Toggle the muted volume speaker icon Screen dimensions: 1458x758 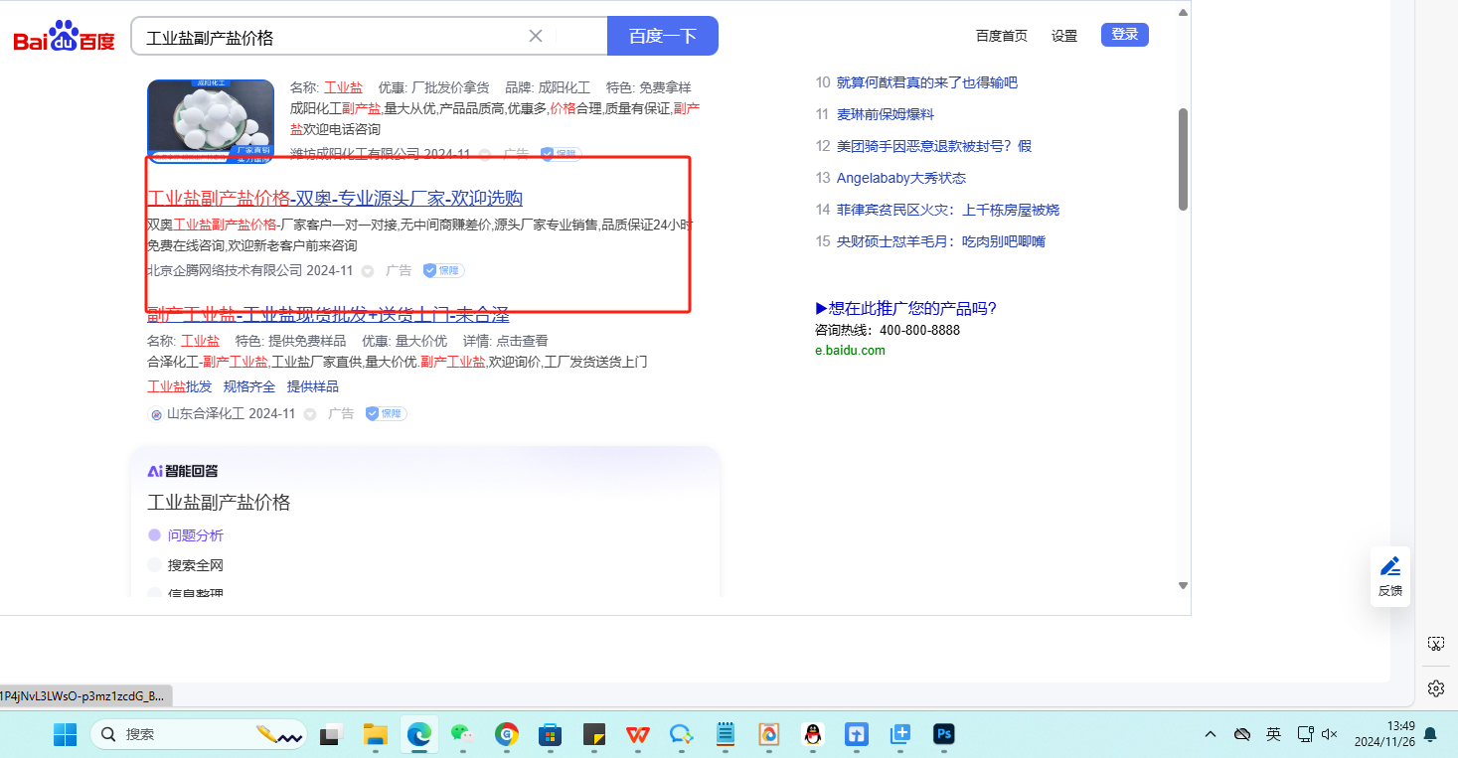coord(1329,734)
